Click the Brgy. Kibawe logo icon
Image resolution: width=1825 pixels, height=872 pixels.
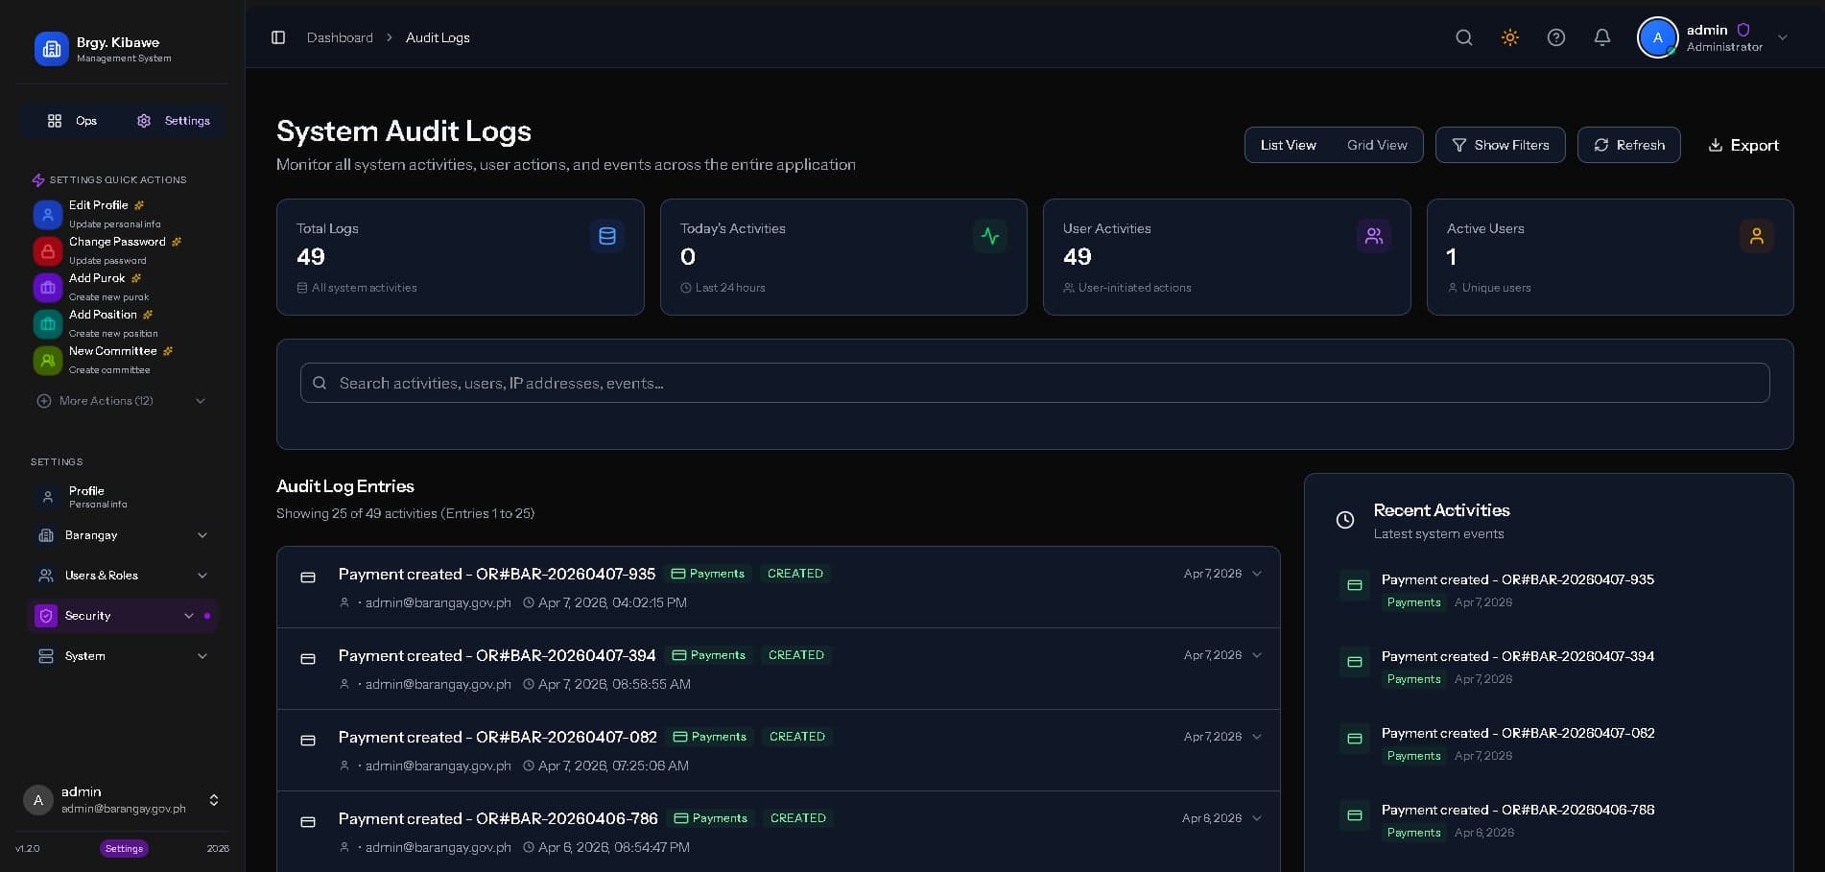click(51, 49)
